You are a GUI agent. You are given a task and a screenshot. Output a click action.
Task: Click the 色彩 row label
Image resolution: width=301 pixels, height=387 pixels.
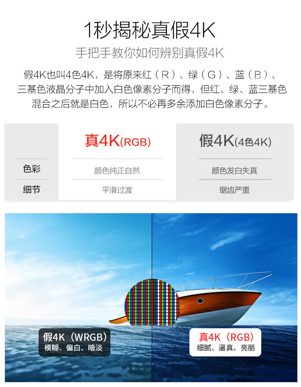(x=32, y=169)
